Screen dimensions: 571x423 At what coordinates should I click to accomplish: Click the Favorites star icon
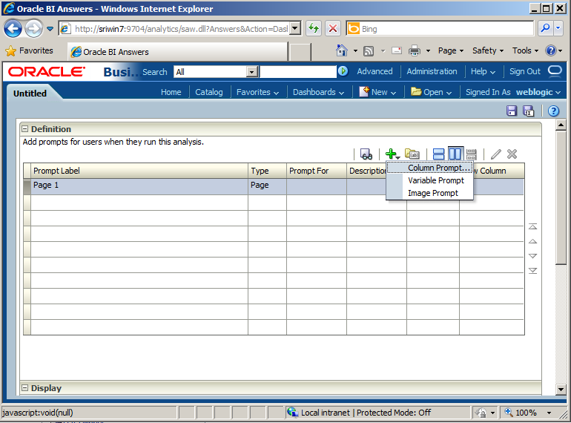click(11, 50)
